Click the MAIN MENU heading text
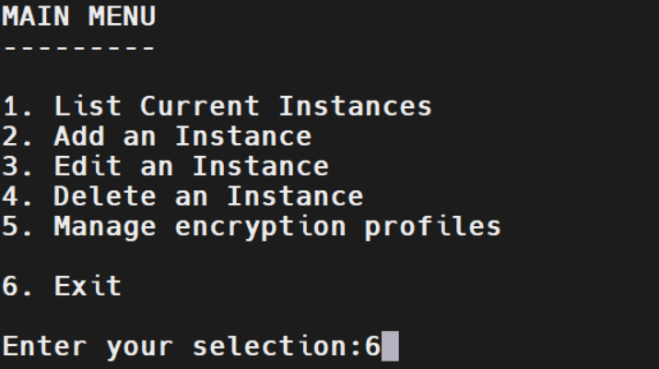 pos(79,17)
